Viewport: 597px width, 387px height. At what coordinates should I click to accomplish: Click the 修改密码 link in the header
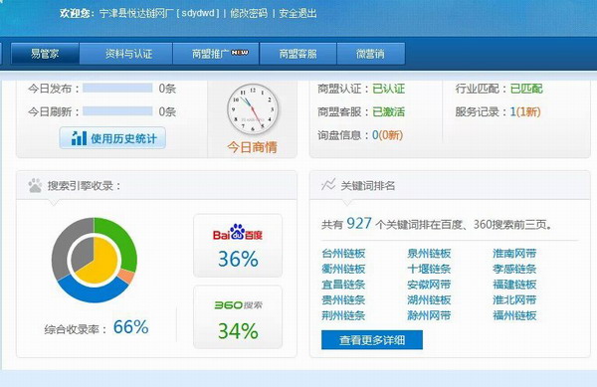pos(249,13)
